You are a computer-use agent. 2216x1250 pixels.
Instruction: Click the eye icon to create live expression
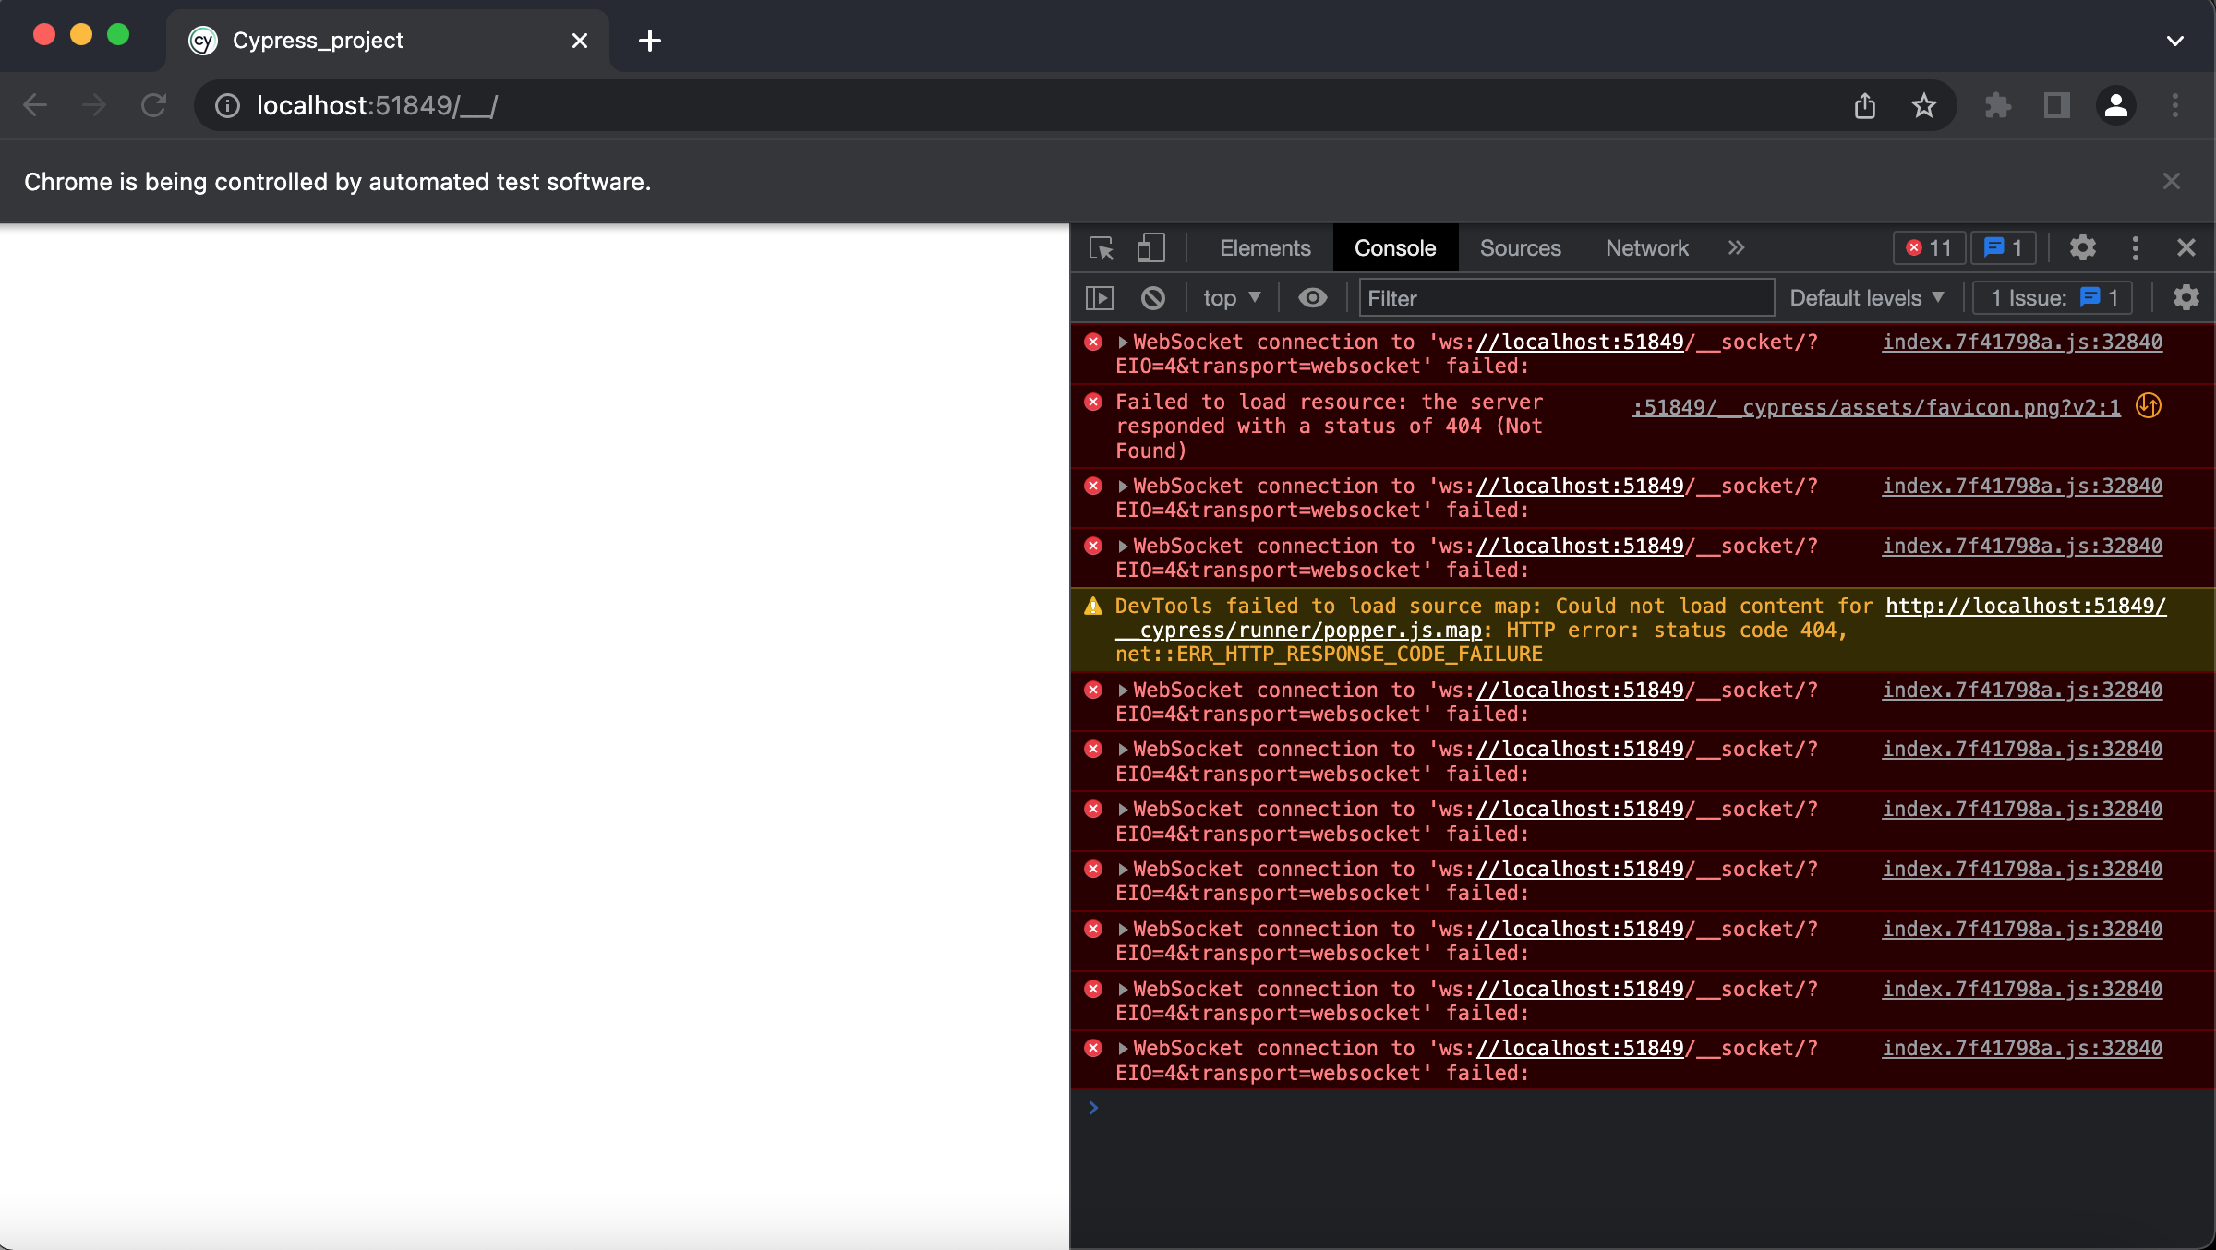[x=1313, y=297]
